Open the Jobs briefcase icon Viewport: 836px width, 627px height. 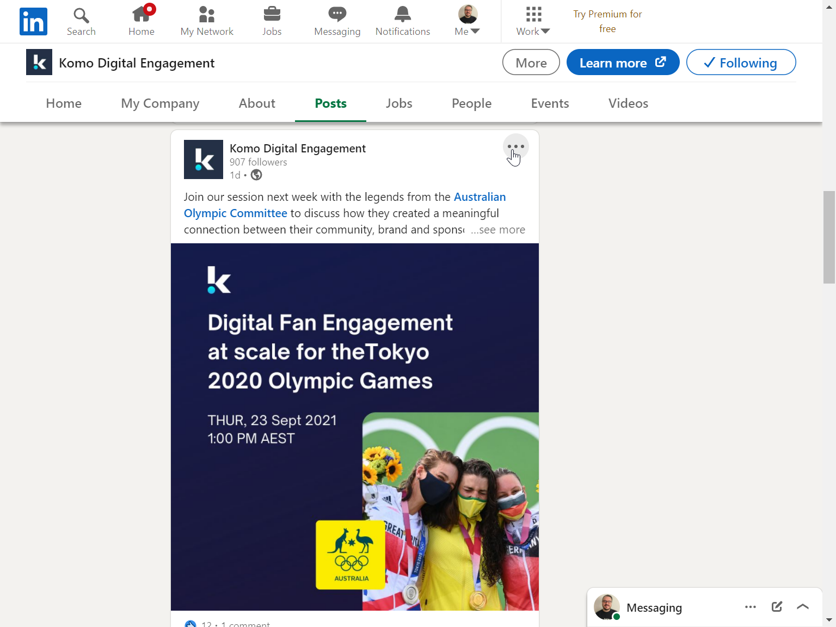tap(272, 14)
